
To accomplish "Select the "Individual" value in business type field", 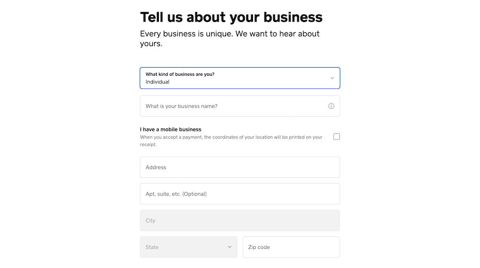I will click(157, 82).
